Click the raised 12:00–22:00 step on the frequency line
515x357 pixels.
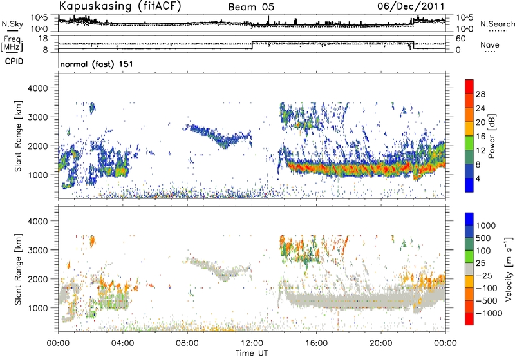(333, 42)
